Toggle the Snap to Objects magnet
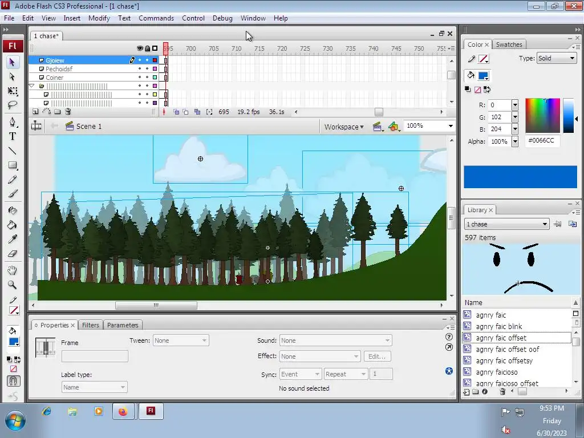The height and width of the screenshot is (438, 584). [x=13, y=380]
